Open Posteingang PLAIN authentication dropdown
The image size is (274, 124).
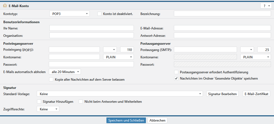(118, 57)
